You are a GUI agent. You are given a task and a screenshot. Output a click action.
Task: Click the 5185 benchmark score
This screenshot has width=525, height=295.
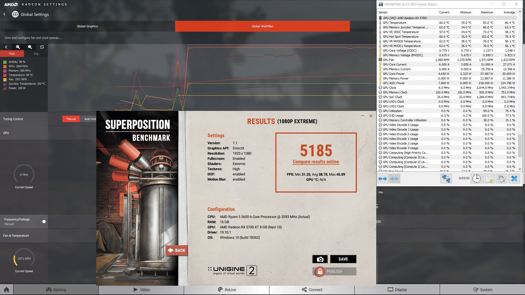316,150
